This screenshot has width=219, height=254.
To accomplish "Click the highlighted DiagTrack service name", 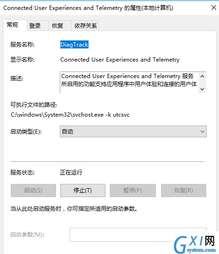I will click(74, 45).
